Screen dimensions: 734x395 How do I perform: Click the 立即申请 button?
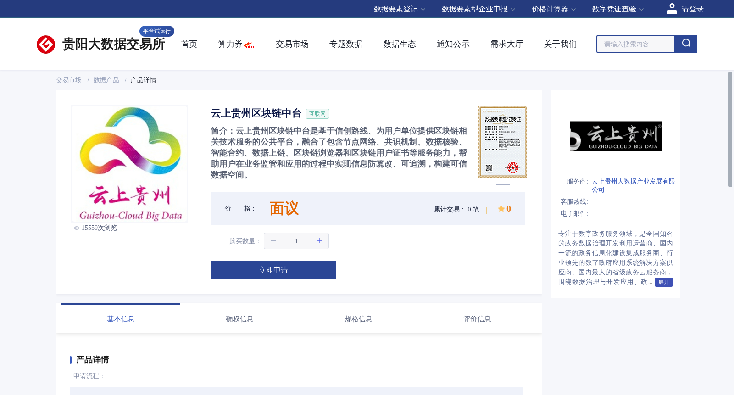pyautogui.click(x=273, y=270)
